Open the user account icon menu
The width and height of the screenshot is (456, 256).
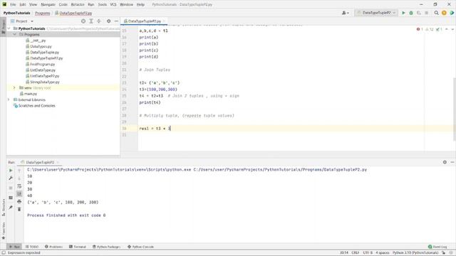(x=345, y=13)
